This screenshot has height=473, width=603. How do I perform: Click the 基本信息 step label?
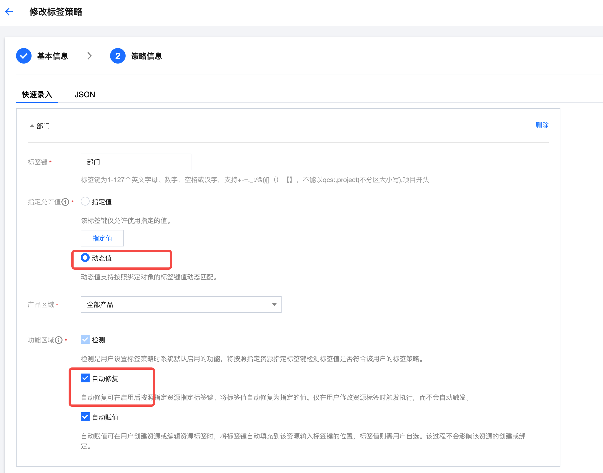click(x=53, y=56)
